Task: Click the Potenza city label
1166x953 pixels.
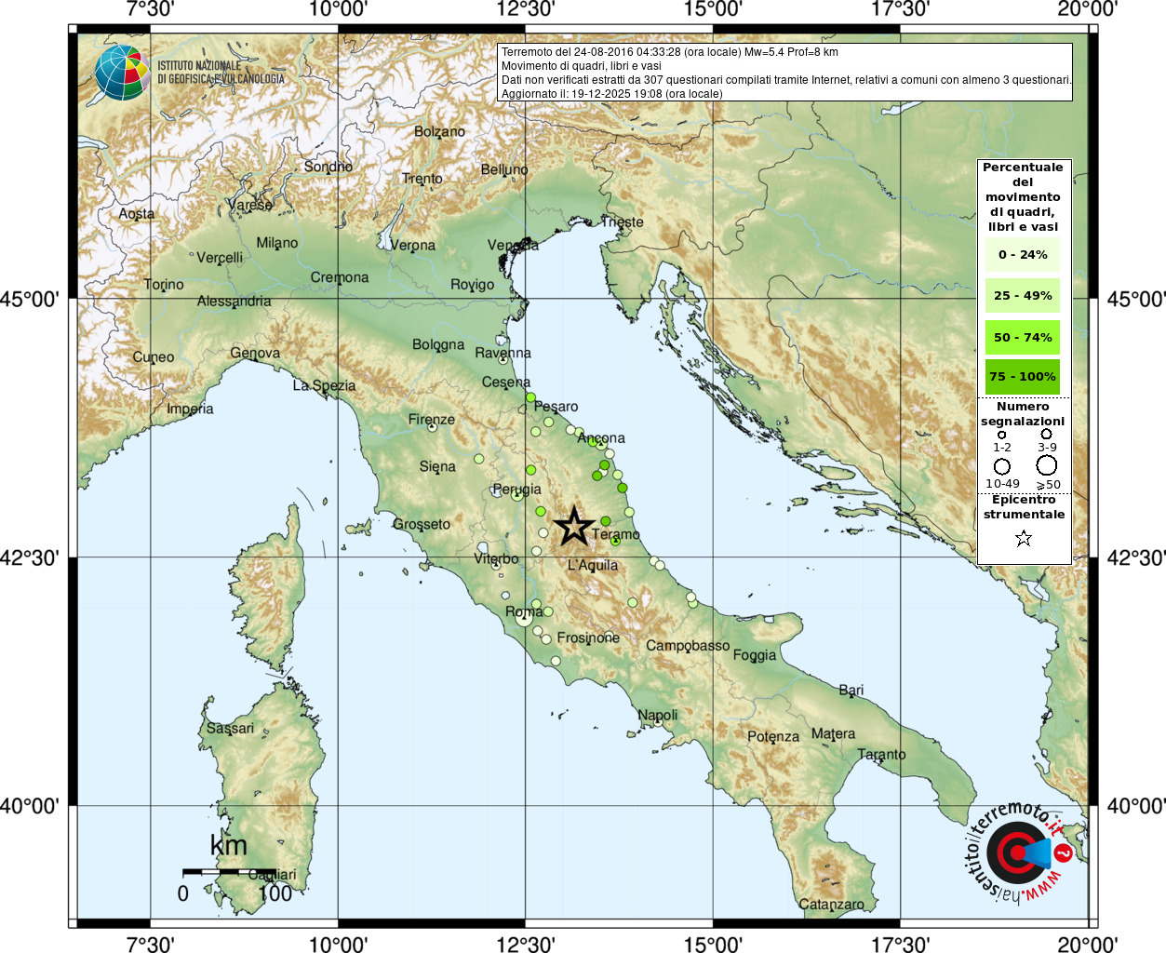Action: [773, 736]
